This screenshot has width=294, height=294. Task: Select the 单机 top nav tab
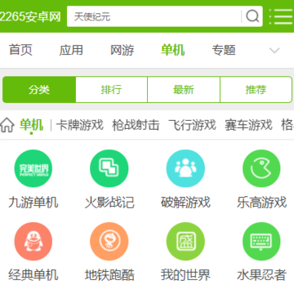(173, 50)
